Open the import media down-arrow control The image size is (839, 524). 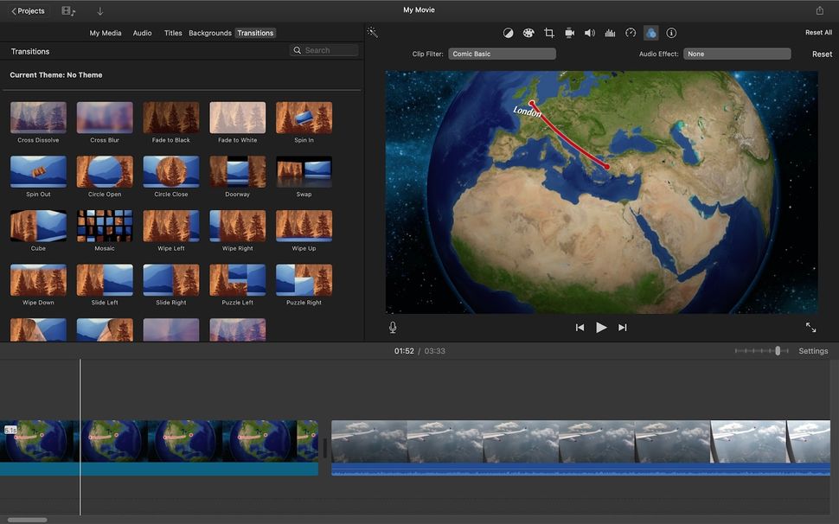101,10
